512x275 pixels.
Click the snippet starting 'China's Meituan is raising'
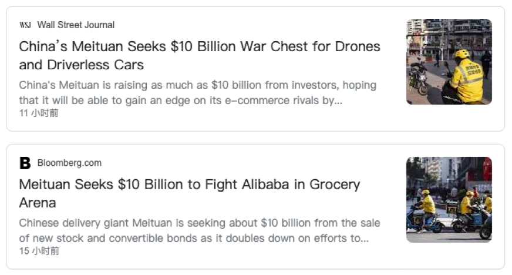197,92
